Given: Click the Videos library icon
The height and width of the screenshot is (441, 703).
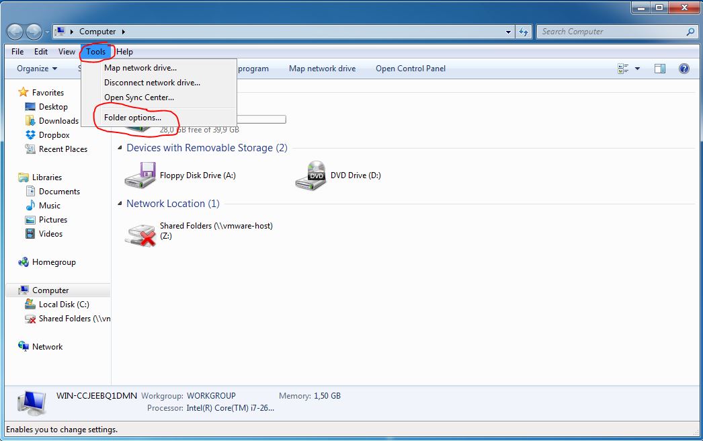Looking at the screenshot, I should pyautogui.click(x=30, y=234).
